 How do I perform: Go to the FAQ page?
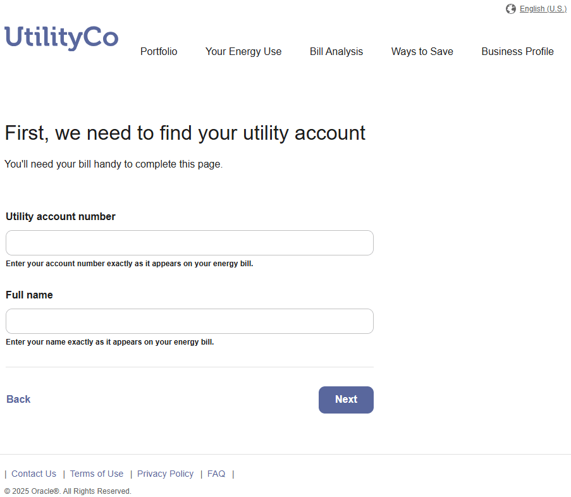(216, 474)
